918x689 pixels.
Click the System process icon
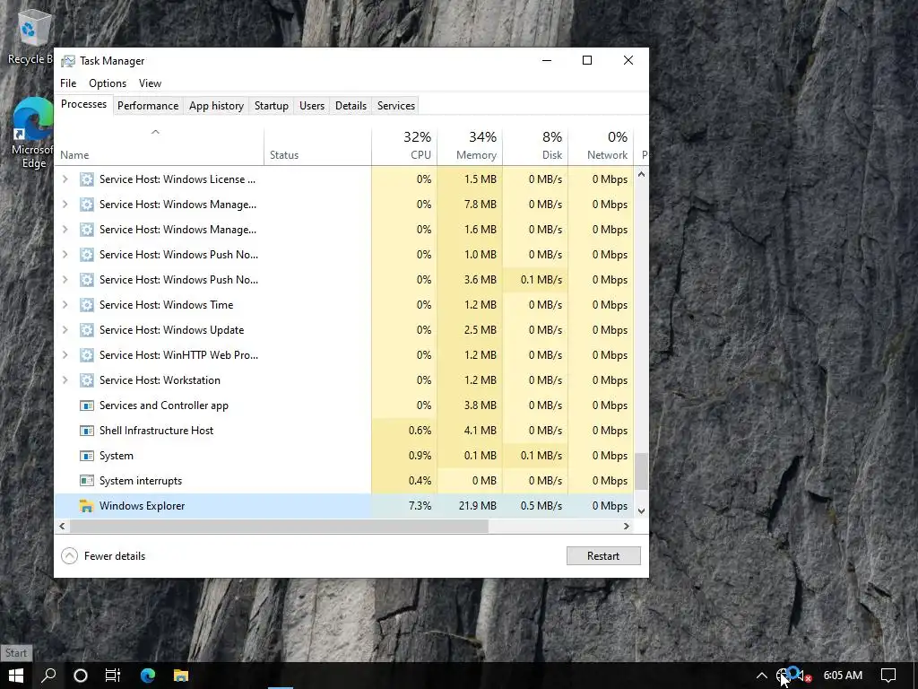[x=87, y=455]
